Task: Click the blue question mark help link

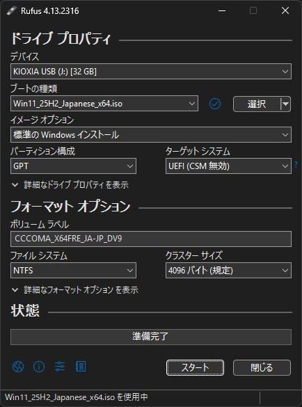Action: [296, 164]
